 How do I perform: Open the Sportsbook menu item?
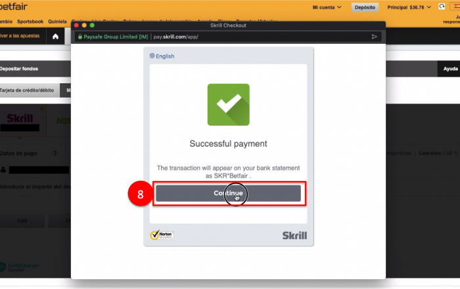click(x=30, y=22)
